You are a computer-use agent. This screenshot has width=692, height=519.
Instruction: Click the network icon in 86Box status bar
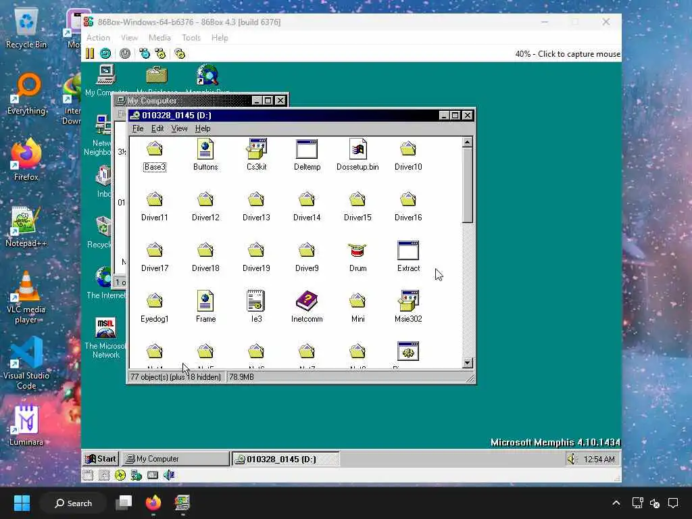coord(137,475)
